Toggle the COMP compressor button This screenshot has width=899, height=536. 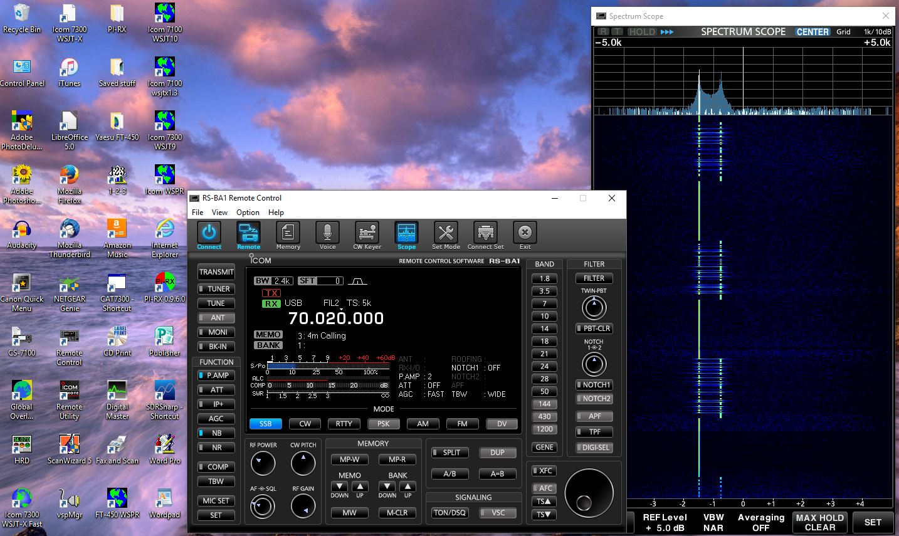[x=216, y=467]
